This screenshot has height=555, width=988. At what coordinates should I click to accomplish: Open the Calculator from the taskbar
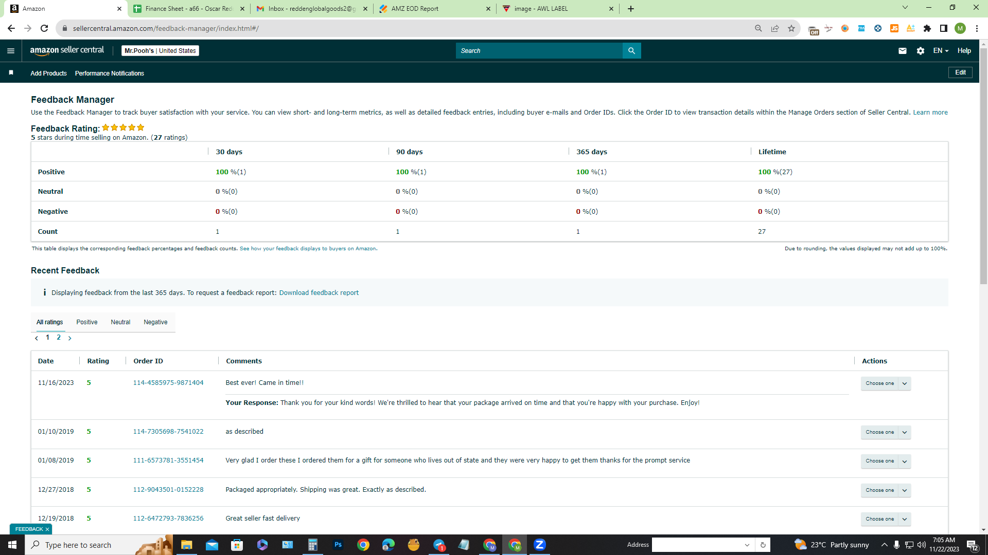point(312,545)
